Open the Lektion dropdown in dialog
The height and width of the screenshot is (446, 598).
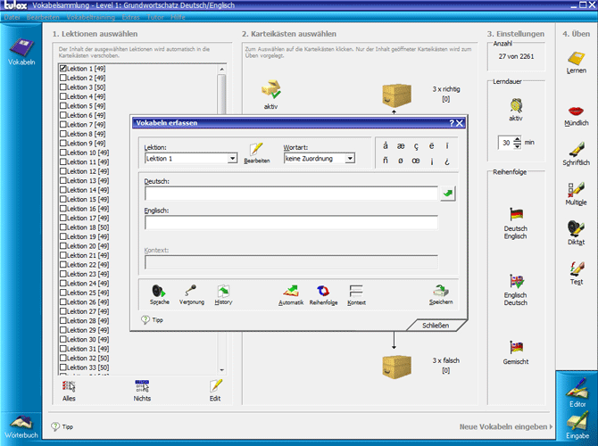(x=232, y=158)
